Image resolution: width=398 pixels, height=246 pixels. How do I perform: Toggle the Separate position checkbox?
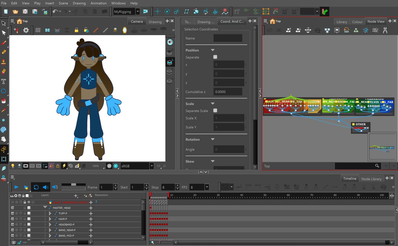215,57
